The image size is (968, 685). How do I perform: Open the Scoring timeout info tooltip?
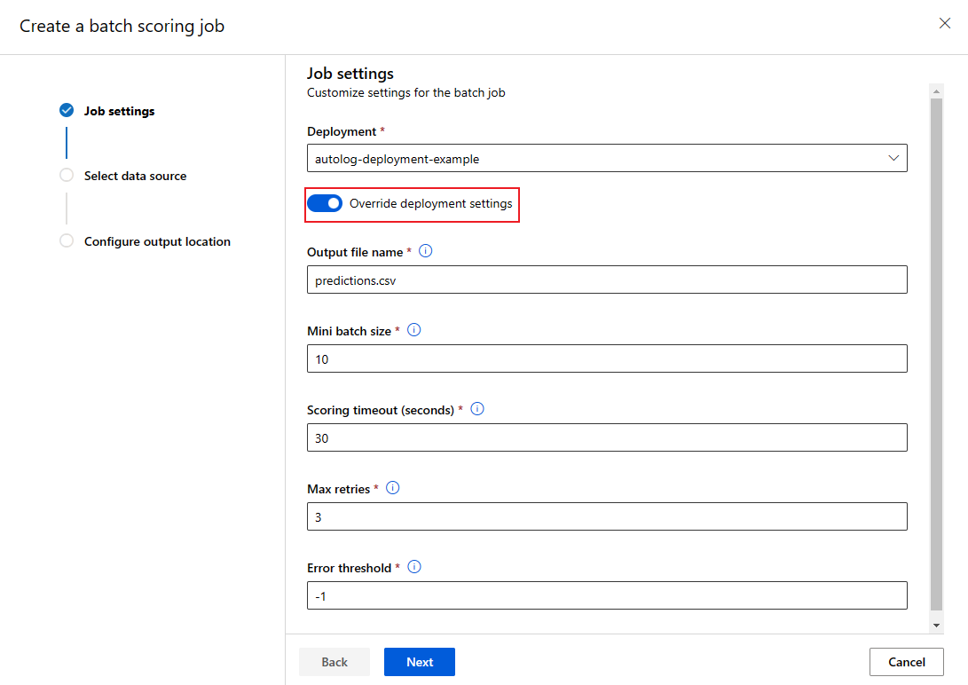click(476, 409)
